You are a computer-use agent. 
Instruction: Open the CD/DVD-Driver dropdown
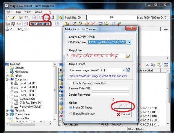pyautogui.click(x=129, y=43)
